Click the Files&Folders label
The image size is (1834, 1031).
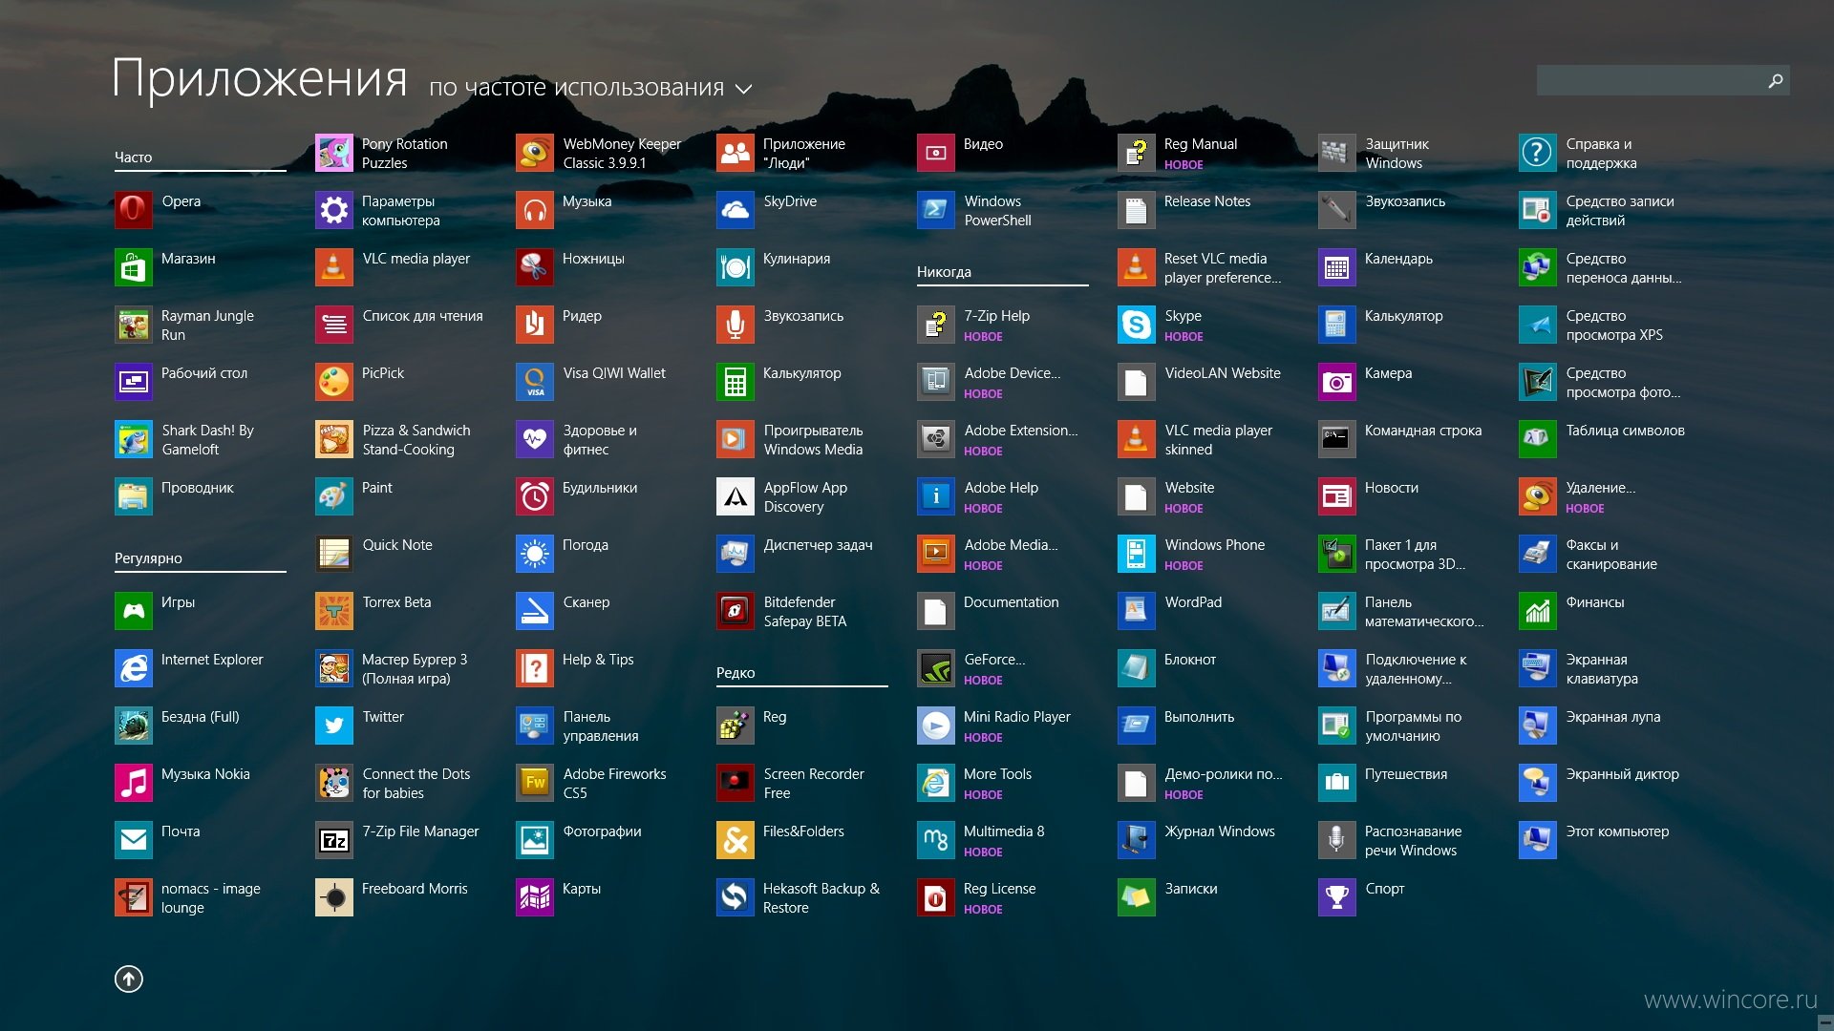803,831
